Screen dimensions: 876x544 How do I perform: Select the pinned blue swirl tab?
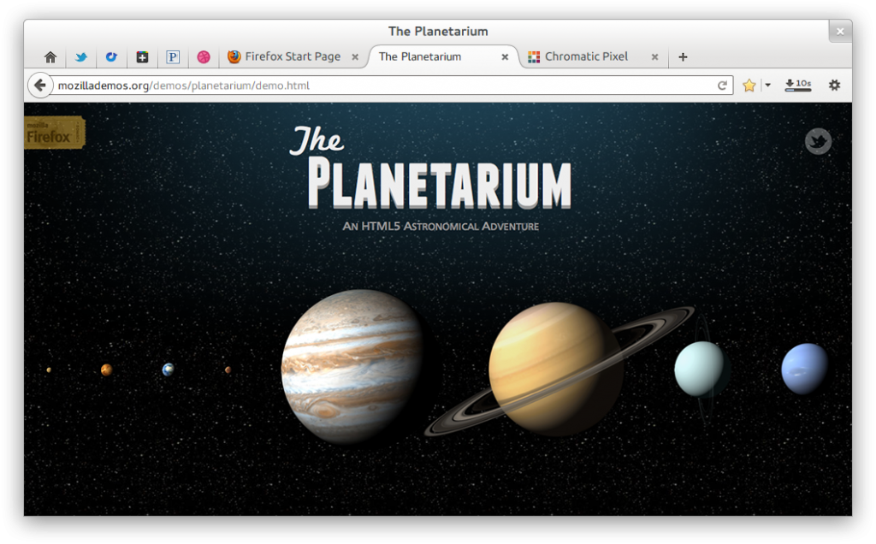pyautogui.click(x=111, y=57)
